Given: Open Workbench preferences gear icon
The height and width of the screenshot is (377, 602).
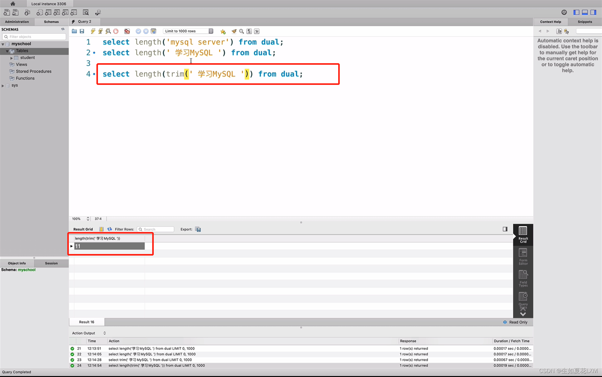Looking at the screenshot, I should 564,12.
